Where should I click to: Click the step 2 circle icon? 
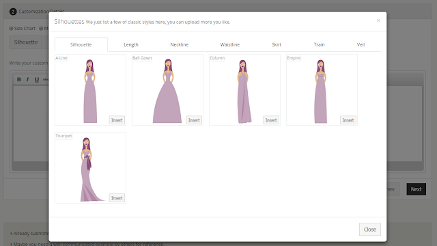point(13,12)
